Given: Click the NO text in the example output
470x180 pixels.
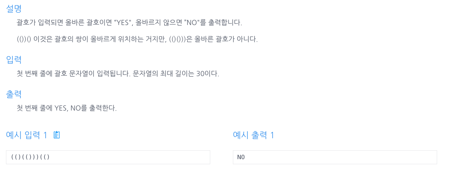Looking at the screenshot, I should pos(241,157).
